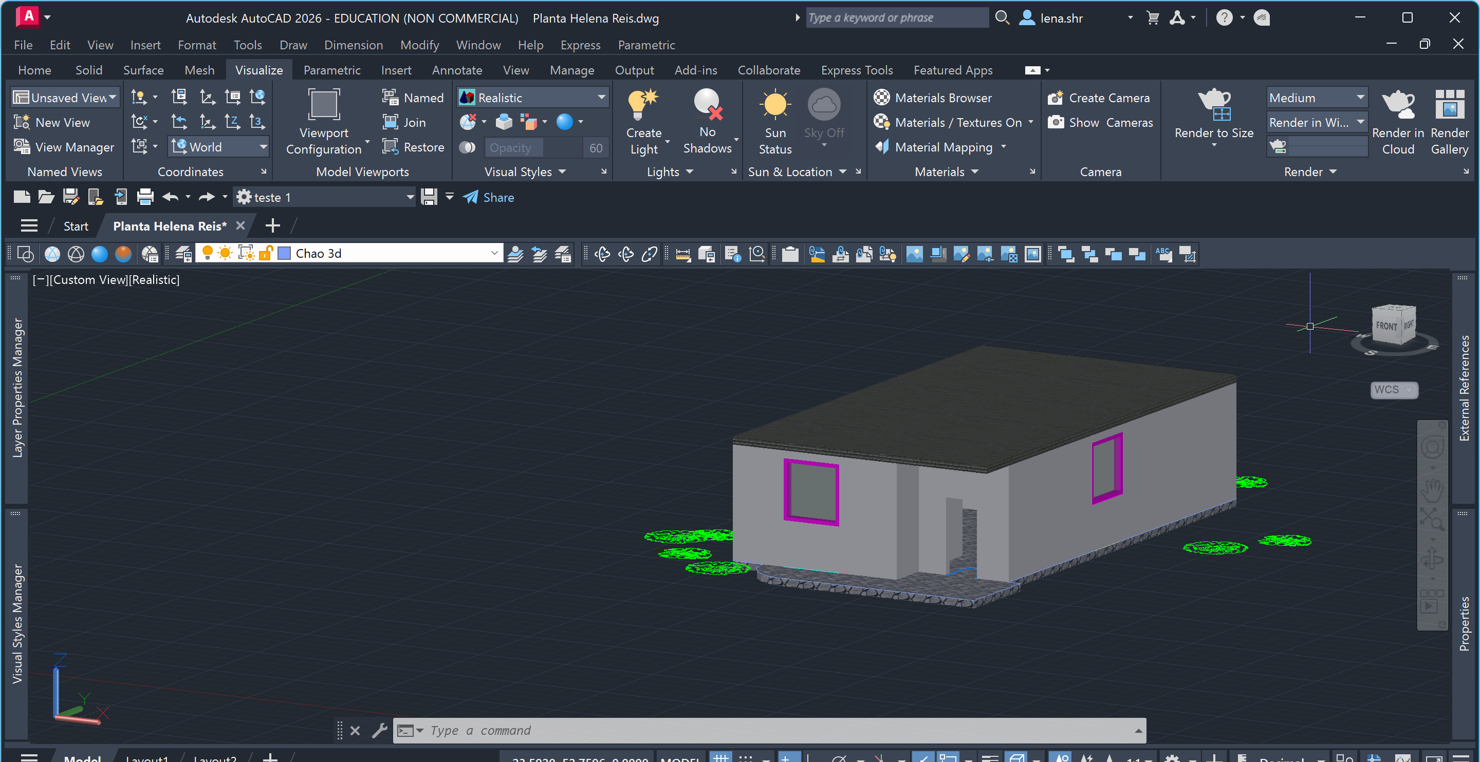The width and height of the screenshot is (1480, 762).
Task: Switch to the Home ribbon tab
Action: click(x=34, y=70)
